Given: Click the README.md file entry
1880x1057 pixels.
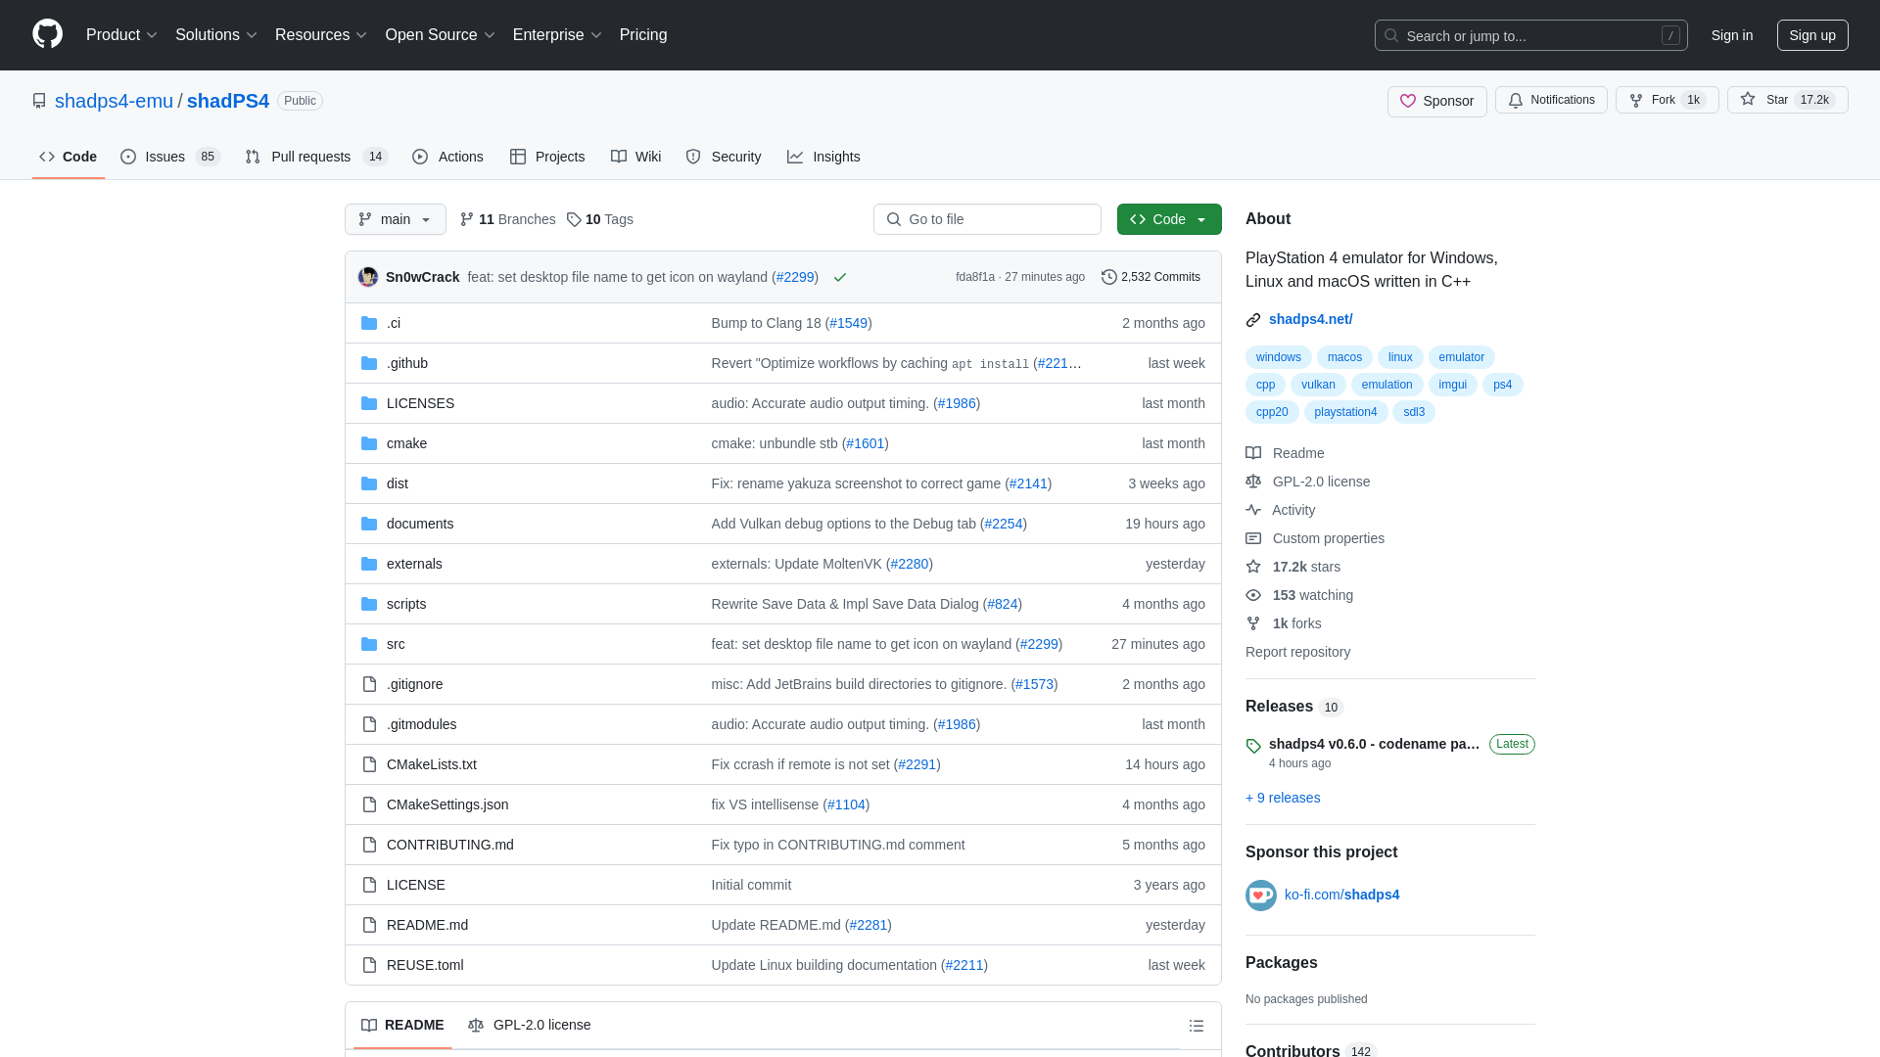Looking at the screenshot, I should click(x=427, y=924).
